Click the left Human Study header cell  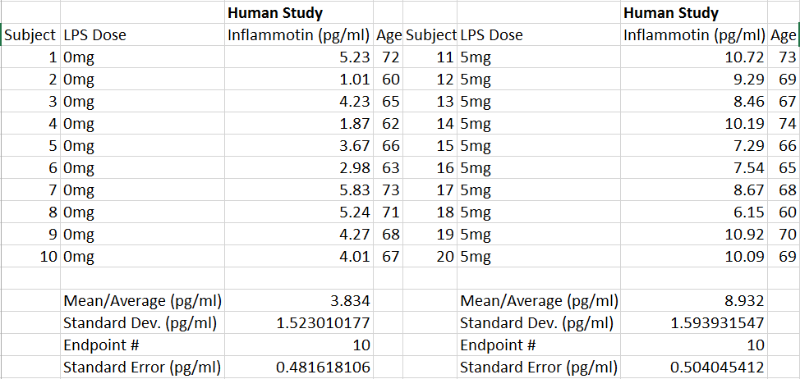275,12
